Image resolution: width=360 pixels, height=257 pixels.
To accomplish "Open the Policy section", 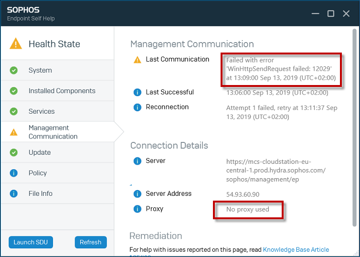I will tap(58, 173).
